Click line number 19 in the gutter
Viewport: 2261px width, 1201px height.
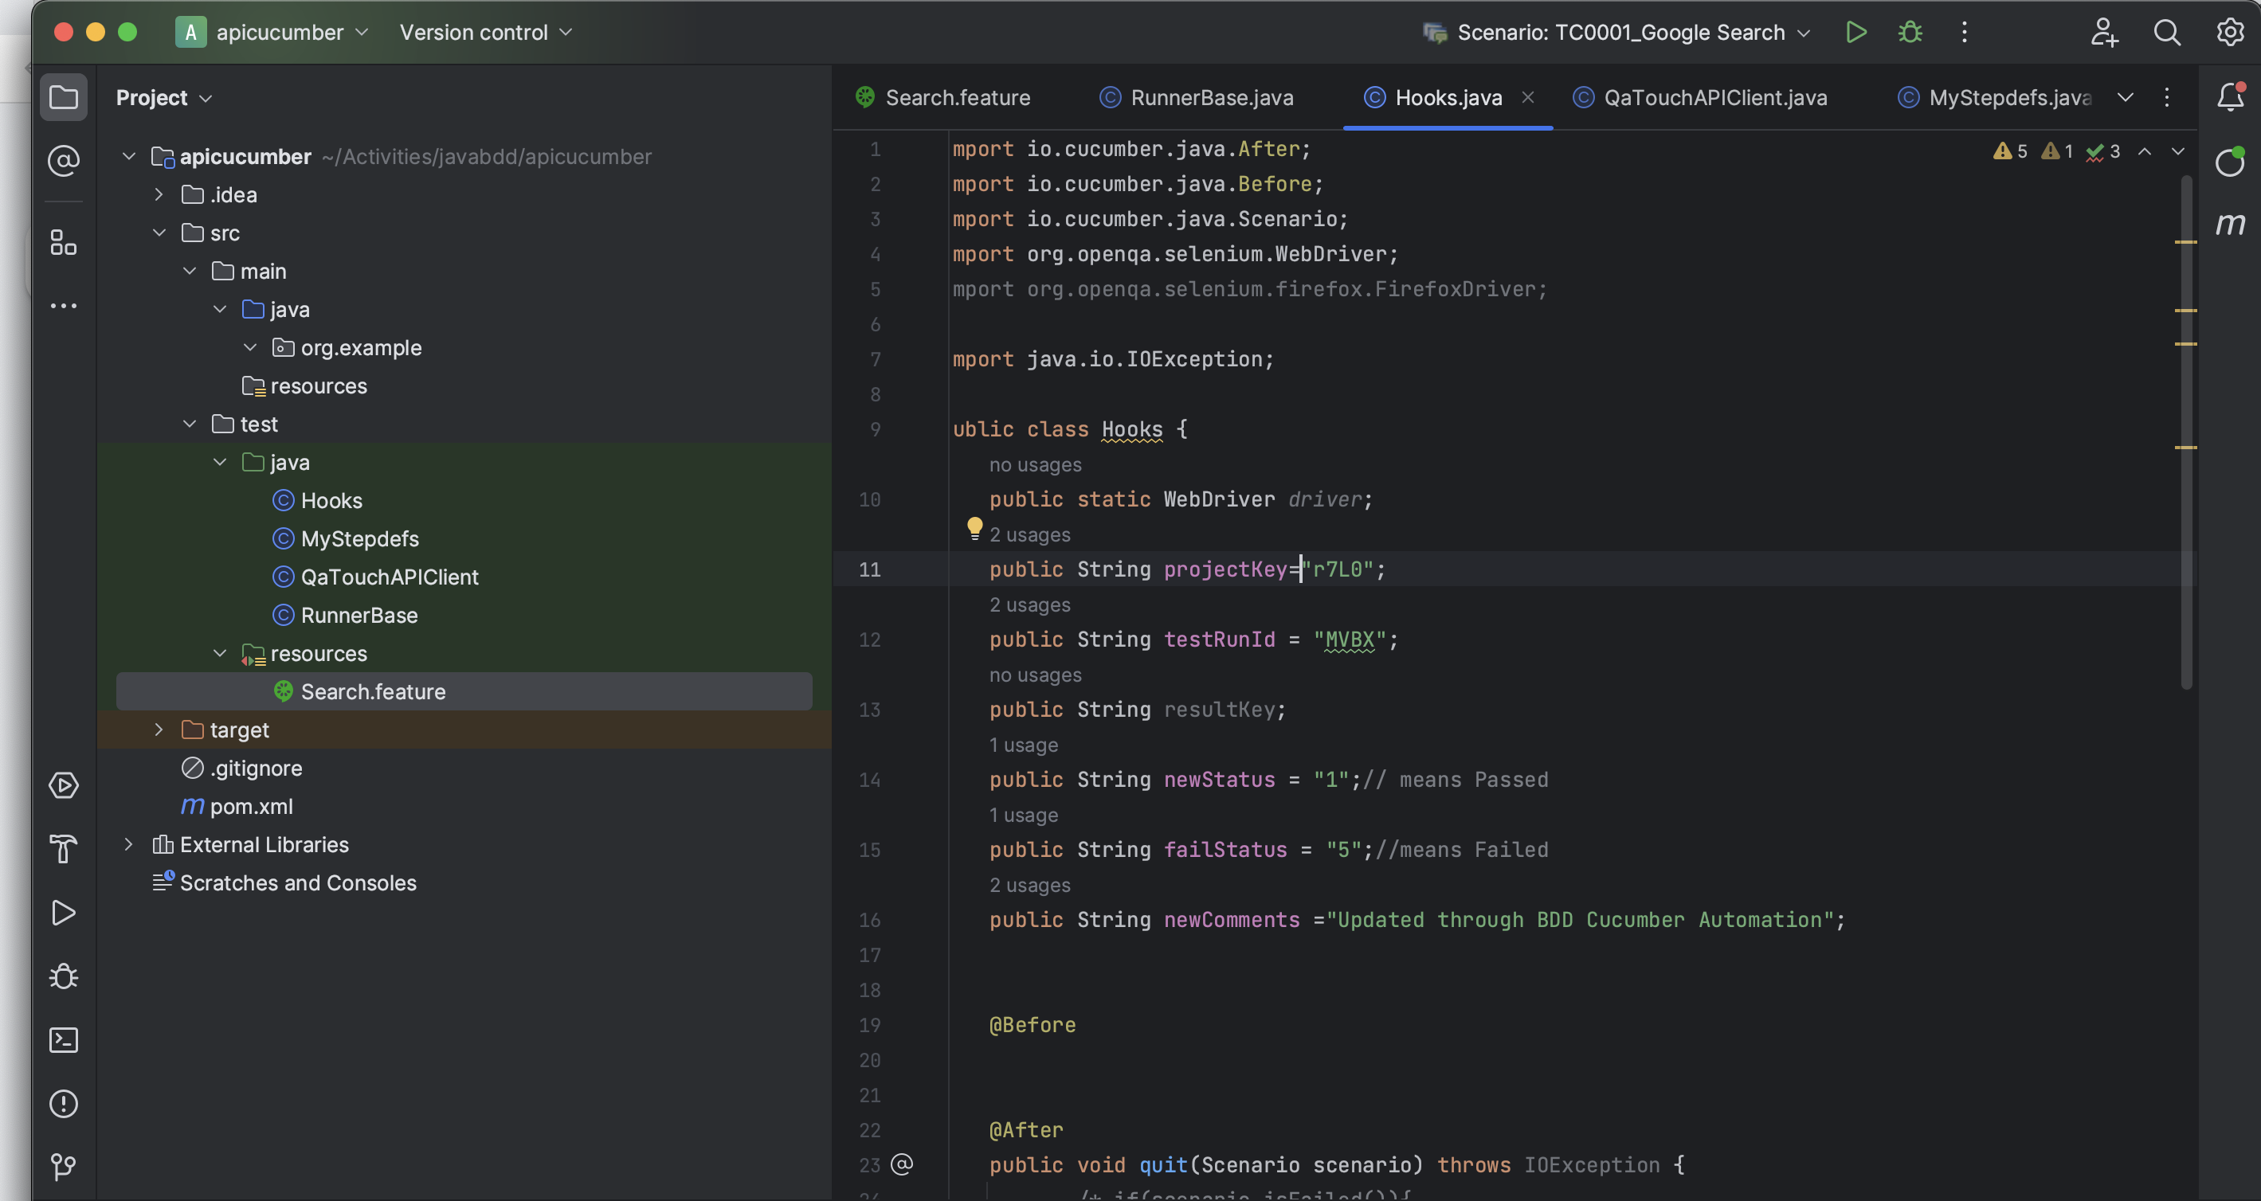coord(869,1025)
